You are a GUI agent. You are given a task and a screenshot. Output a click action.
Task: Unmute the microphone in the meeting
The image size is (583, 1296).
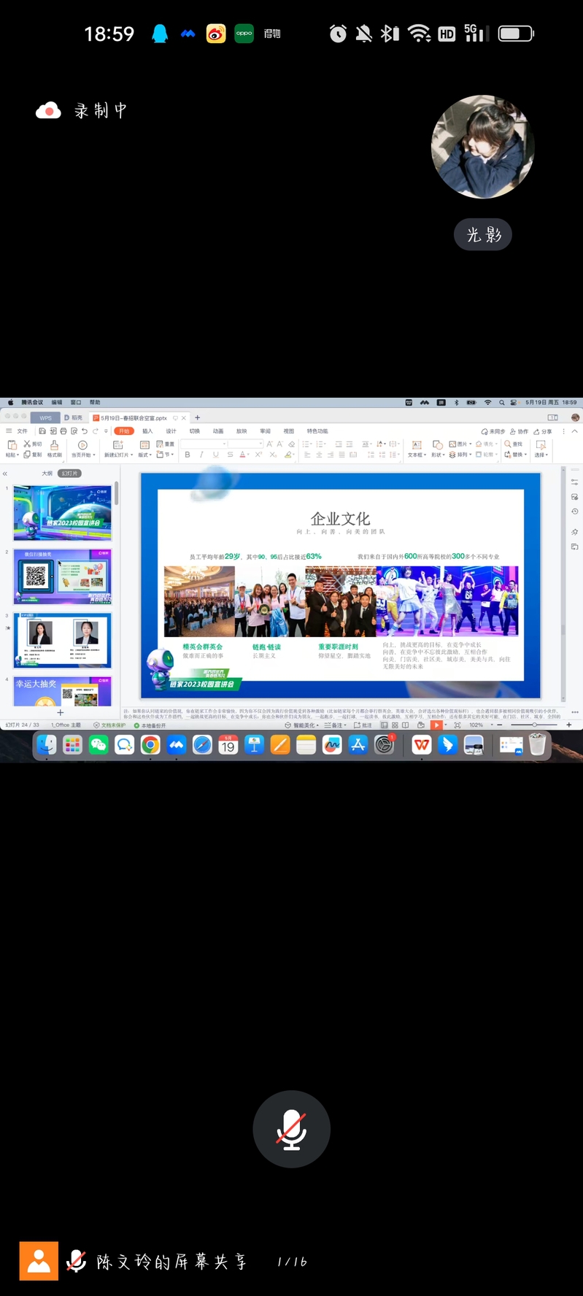click(291, 1129)
